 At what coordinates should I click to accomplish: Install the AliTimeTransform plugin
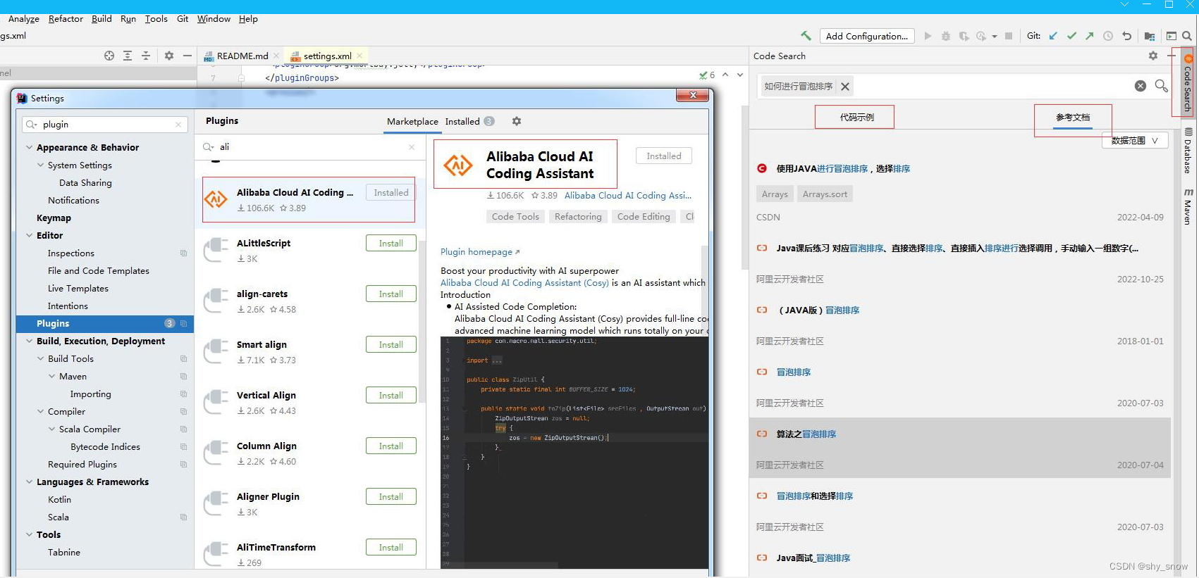click(x=391, y=547)
